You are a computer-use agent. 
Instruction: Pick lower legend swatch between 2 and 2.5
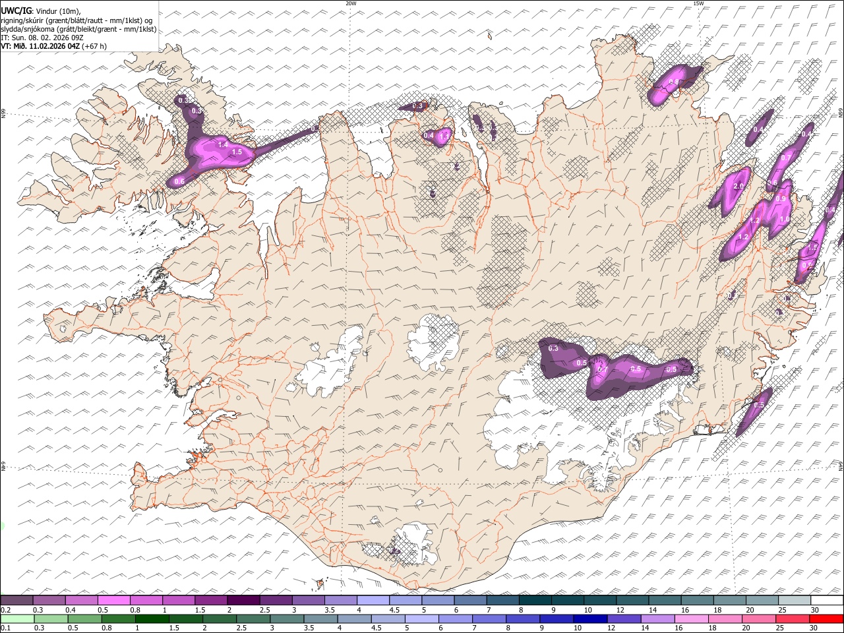click(x=219, y=618)
